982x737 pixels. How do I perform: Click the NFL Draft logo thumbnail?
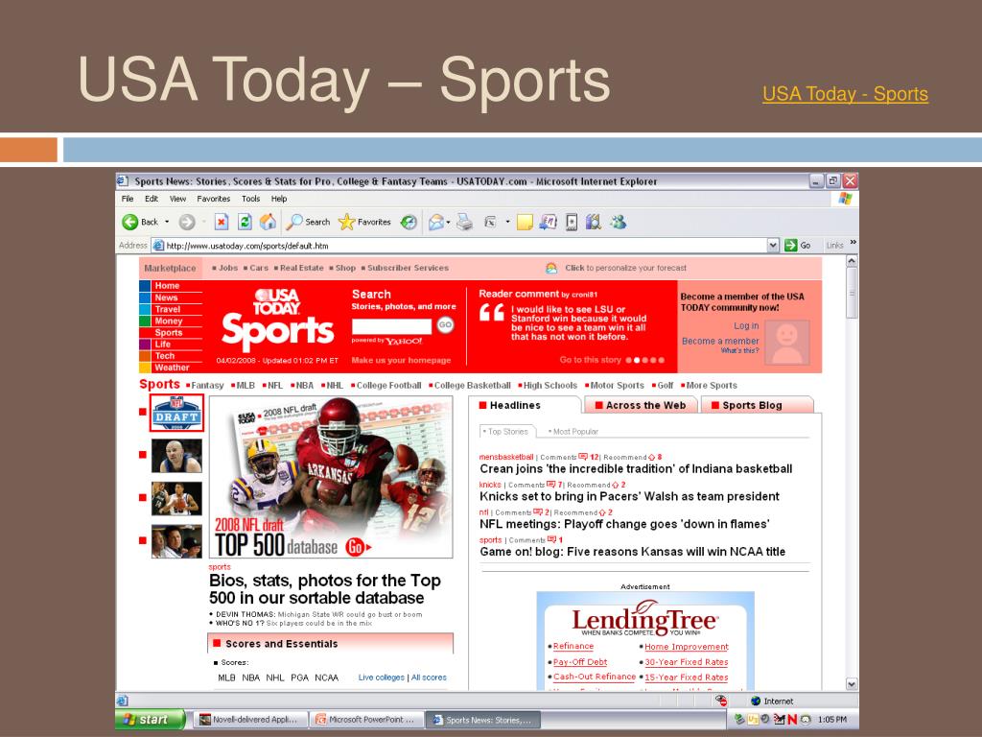coord(176,413)
